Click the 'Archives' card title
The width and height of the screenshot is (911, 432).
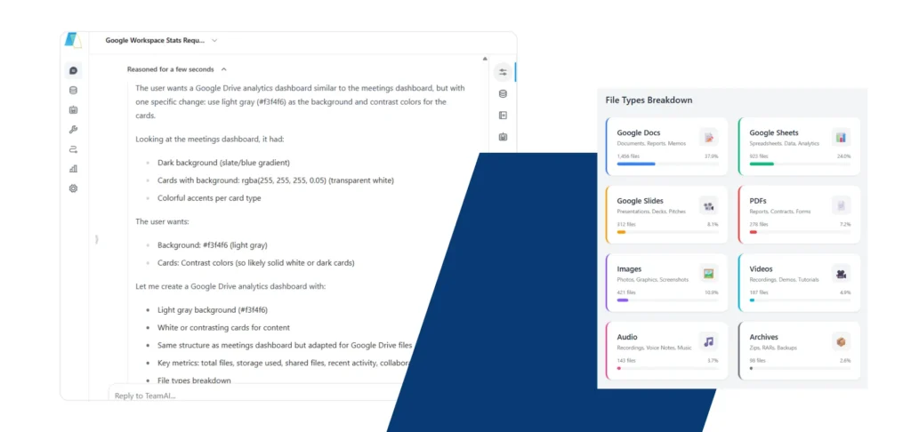764,337
